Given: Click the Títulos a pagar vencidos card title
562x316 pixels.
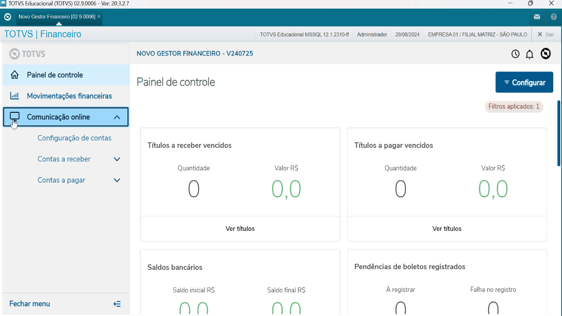Looking at the screenshot, I should tap(394, 145).
